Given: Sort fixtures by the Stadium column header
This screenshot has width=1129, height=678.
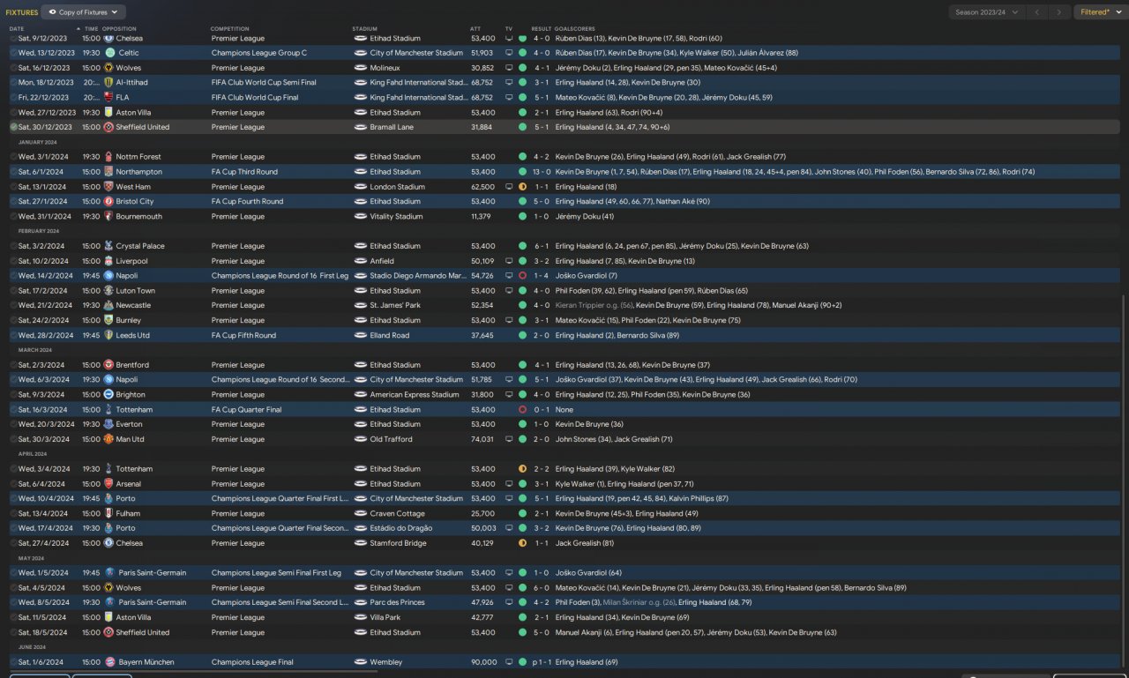Looking at the screenshot, I should 364,29.
